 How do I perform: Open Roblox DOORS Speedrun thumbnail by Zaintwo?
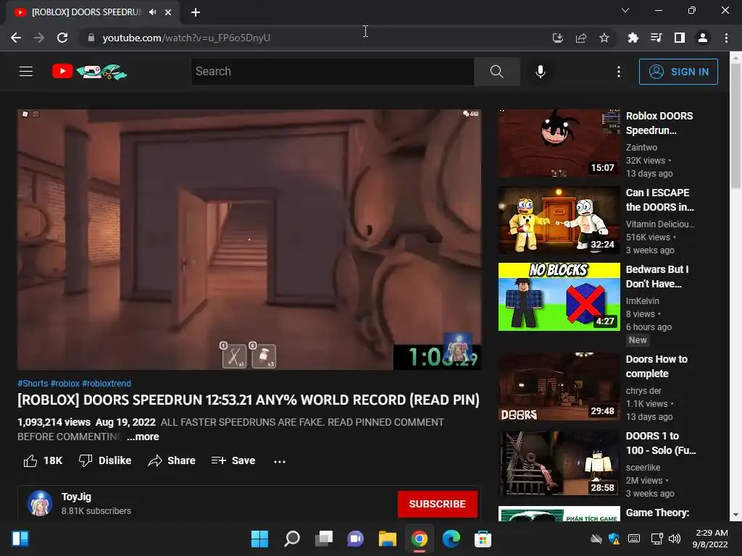tap(559, 144)
